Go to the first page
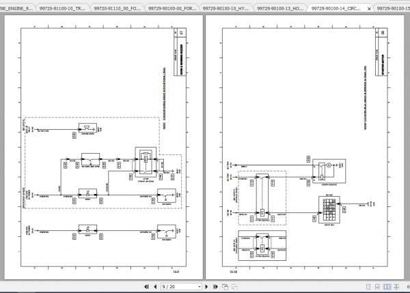The height and width of the screenshot is (293, 410). click(146, 287)
